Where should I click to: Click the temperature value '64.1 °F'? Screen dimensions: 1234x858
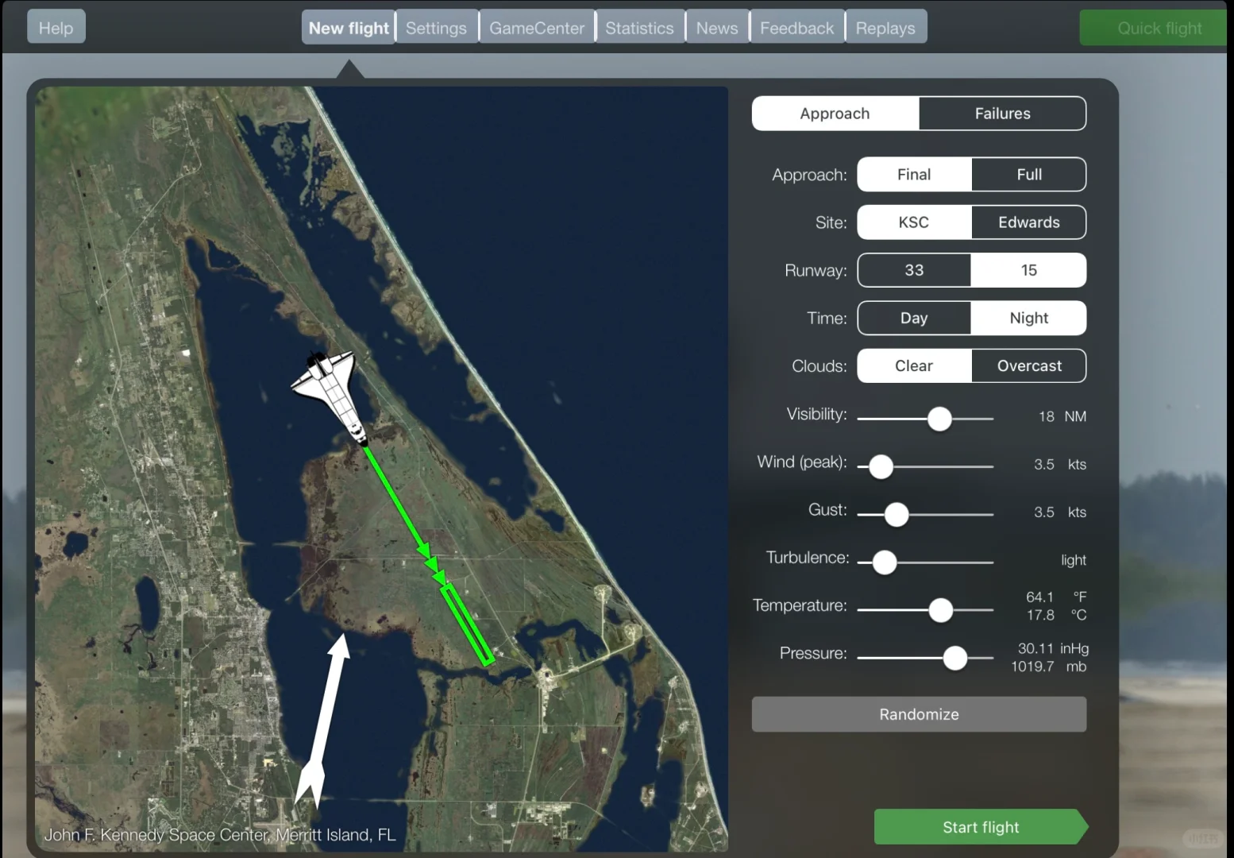1056,597
